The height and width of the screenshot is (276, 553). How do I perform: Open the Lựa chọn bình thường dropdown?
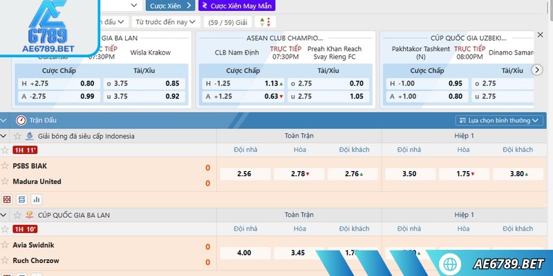499,120
